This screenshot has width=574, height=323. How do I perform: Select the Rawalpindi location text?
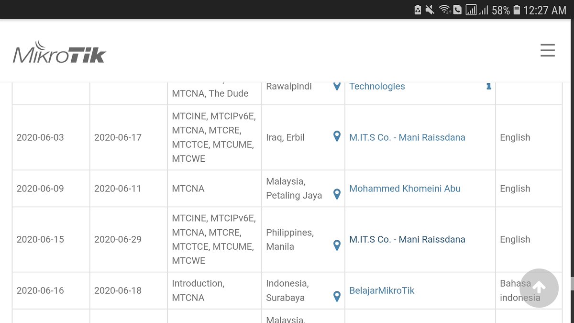289,86
